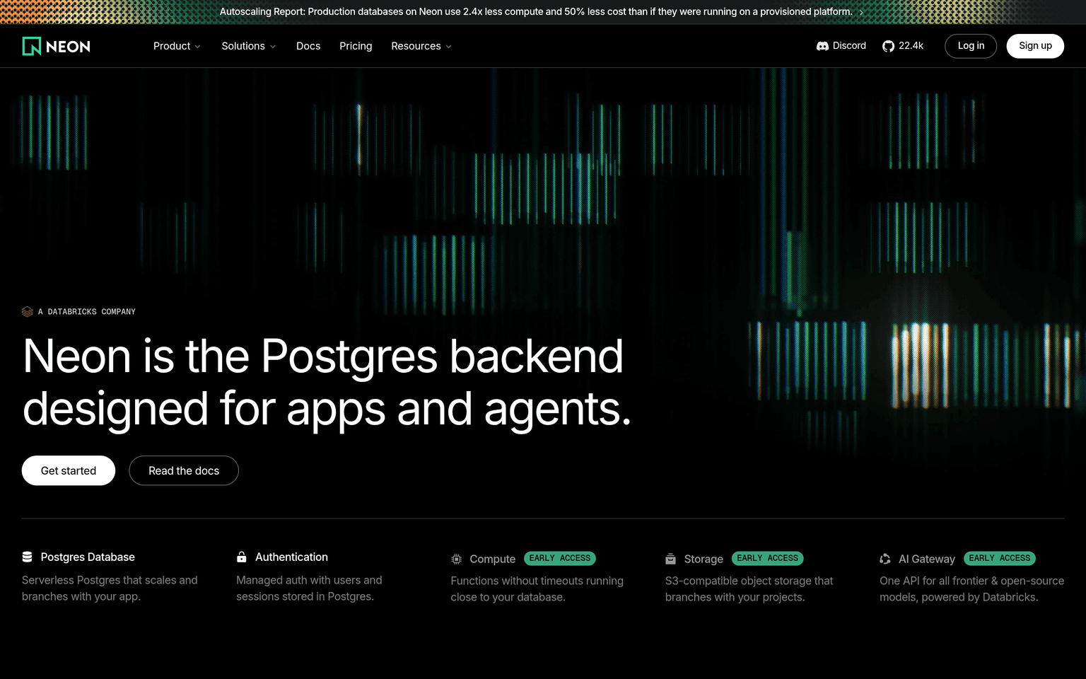The height and width of the screenshot is (679, 1086).
Task: Expand the Resources menu chevron
Action: [448, 47]
